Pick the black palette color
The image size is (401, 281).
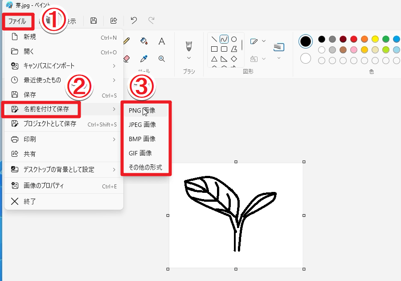322,39
